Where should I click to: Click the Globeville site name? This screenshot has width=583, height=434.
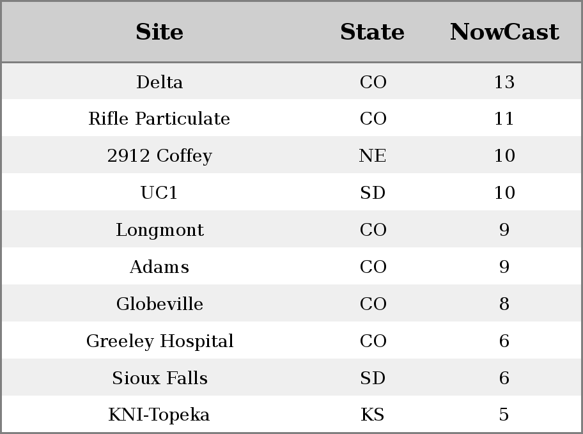tap(160, 304)
